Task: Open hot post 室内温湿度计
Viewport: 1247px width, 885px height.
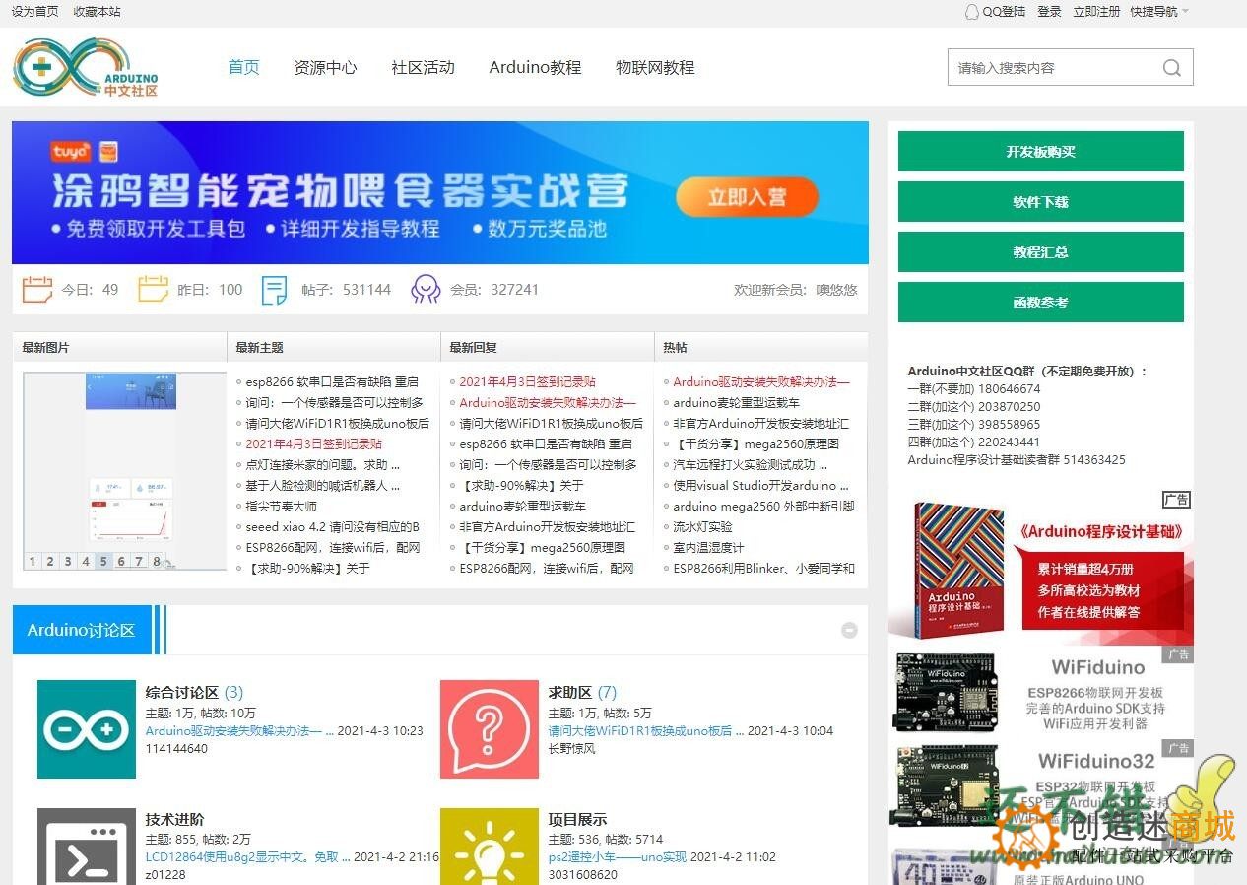Action: 709,547
